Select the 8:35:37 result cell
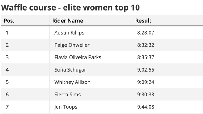The image size is (203, 114). tap(146, 57)
